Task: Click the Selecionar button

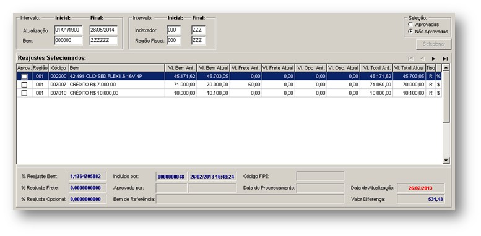Action: [x=434, y=44]
